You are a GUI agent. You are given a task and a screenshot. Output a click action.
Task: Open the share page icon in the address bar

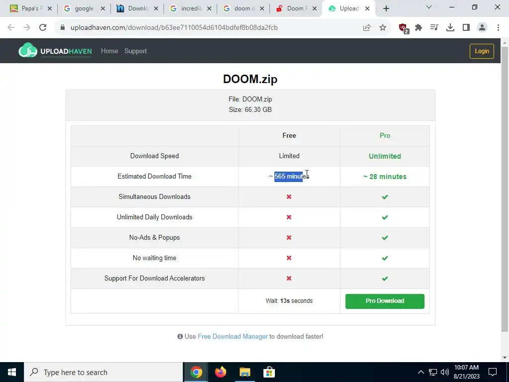coord(367,28)
